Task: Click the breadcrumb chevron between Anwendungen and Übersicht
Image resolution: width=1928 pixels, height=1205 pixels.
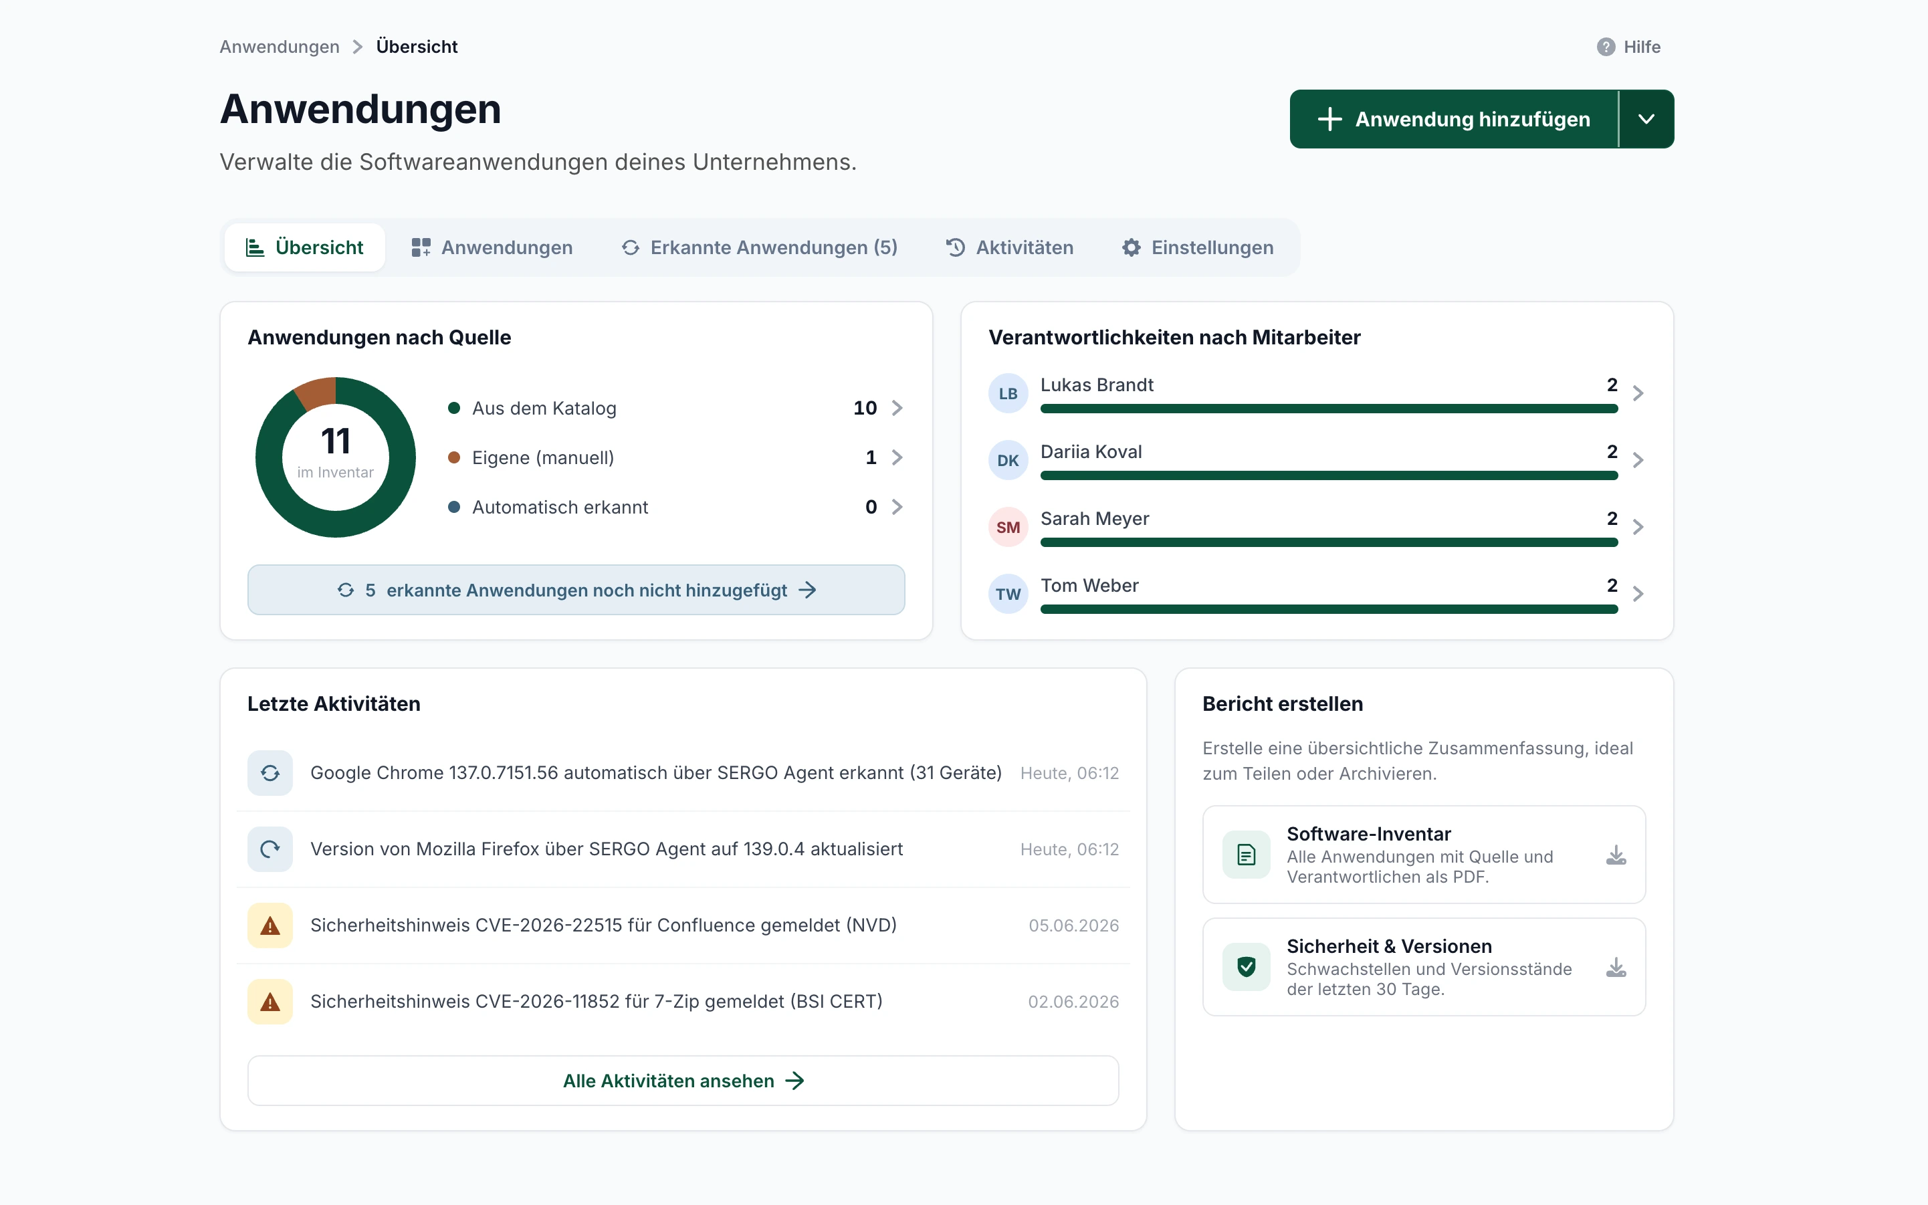Action: [358, 47]
